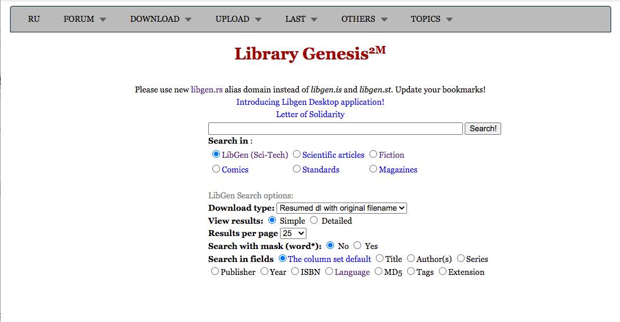Click the Search! button
Viewport: 620px width, 322px height.
coord(483,128)
